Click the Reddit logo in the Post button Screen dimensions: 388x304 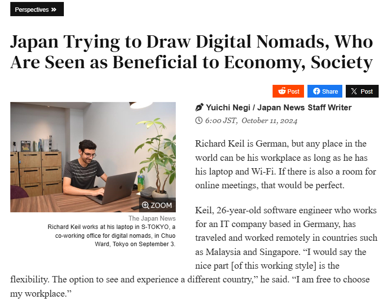click(x=282, y=91)
